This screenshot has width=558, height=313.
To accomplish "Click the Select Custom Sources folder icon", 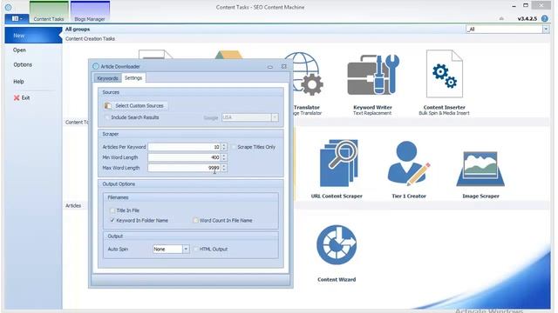I will 107,106.
